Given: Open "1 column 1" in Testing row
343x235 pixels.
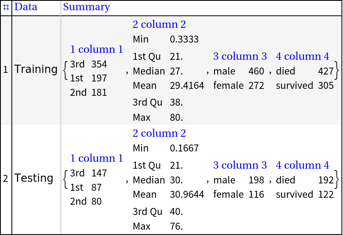Looking at the screenshot, I should 97,158.
